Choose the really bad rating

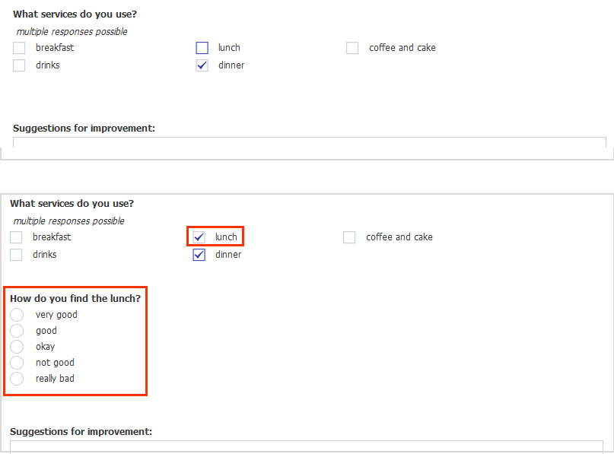coord(17,378)
